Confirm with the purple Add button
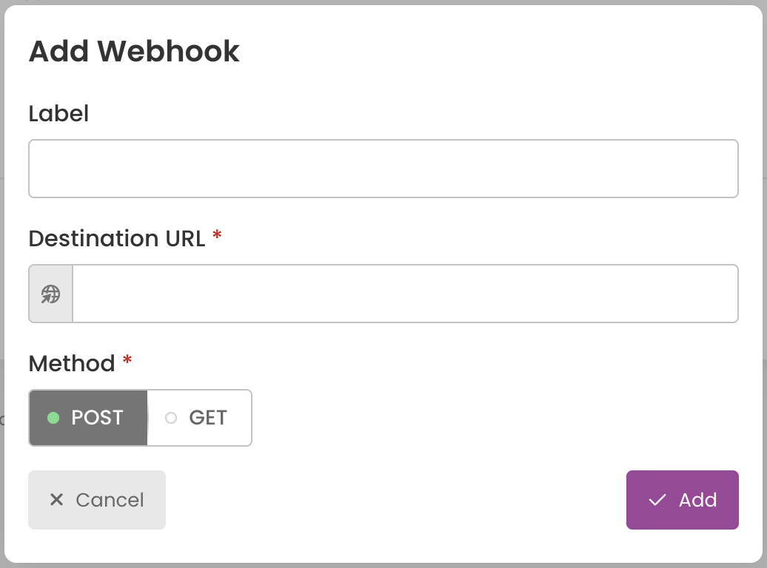Screen dimensions: 767x568 pyautogui.click(x=683, y=499)
